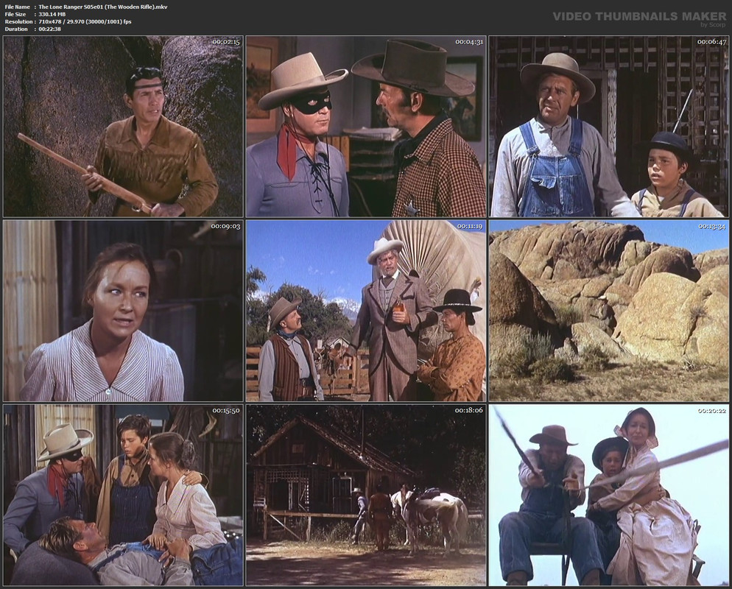Click the timestamp 00:04:31

(468, 42)
